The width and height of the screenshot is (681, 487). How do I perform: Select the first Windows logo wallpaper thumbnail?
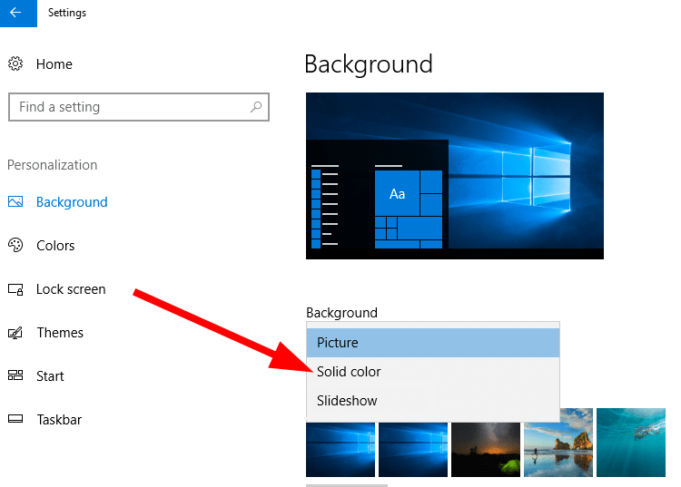(x=340, y=450)
